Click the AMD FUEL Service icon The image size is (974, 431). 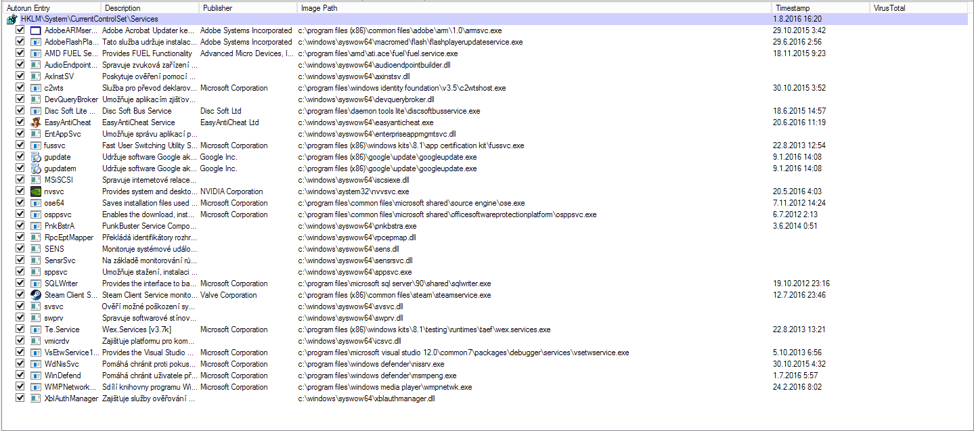(x=36, y=53)
